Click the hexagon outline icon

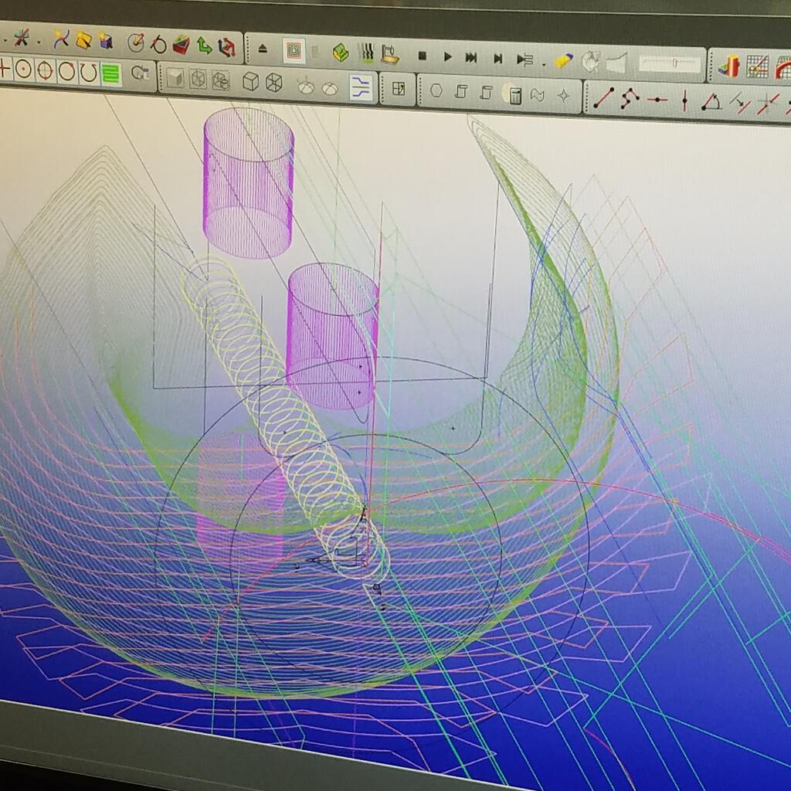[436, 91]
